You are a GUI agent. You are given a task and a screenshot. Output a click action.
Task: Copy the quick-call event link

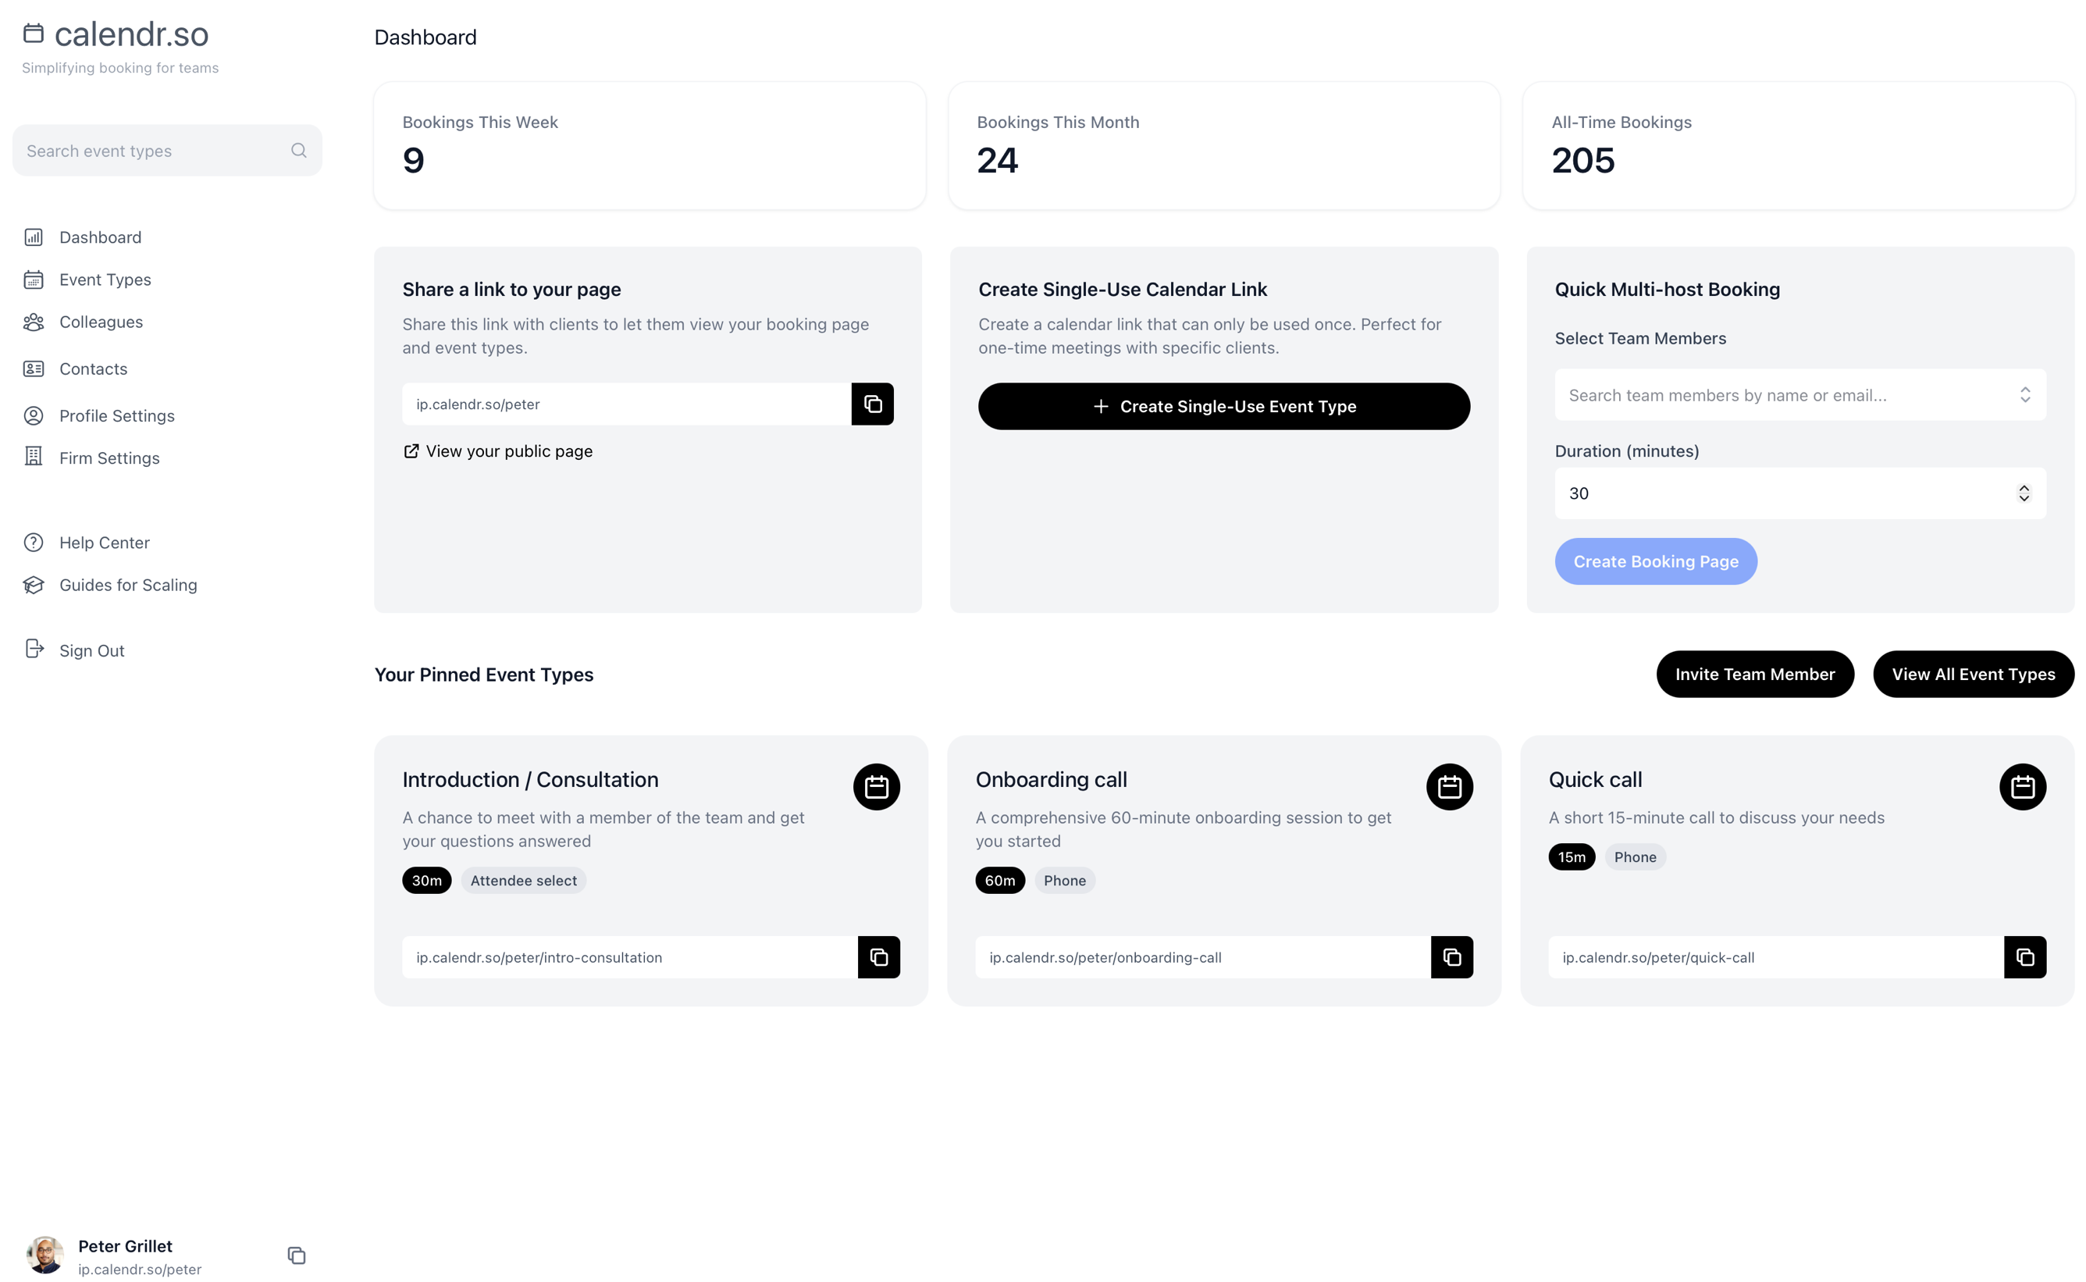tap(2024, 956)
